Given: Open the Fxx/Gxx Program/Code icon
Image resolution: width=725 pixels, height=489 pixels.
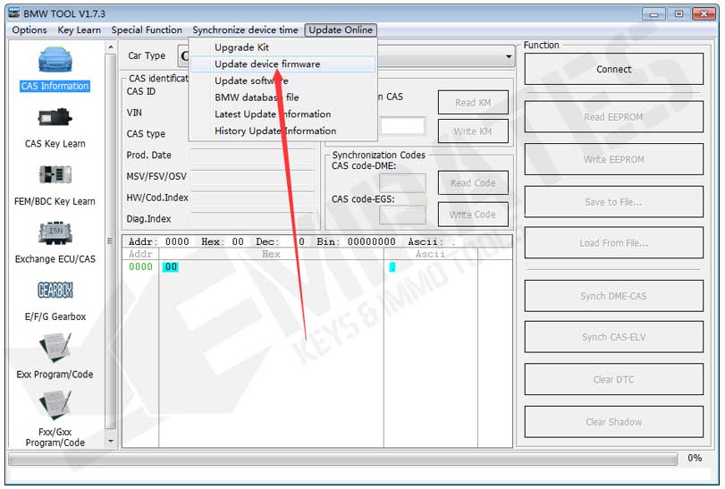Looking at the screenshot, I should (x=55, y=405).
